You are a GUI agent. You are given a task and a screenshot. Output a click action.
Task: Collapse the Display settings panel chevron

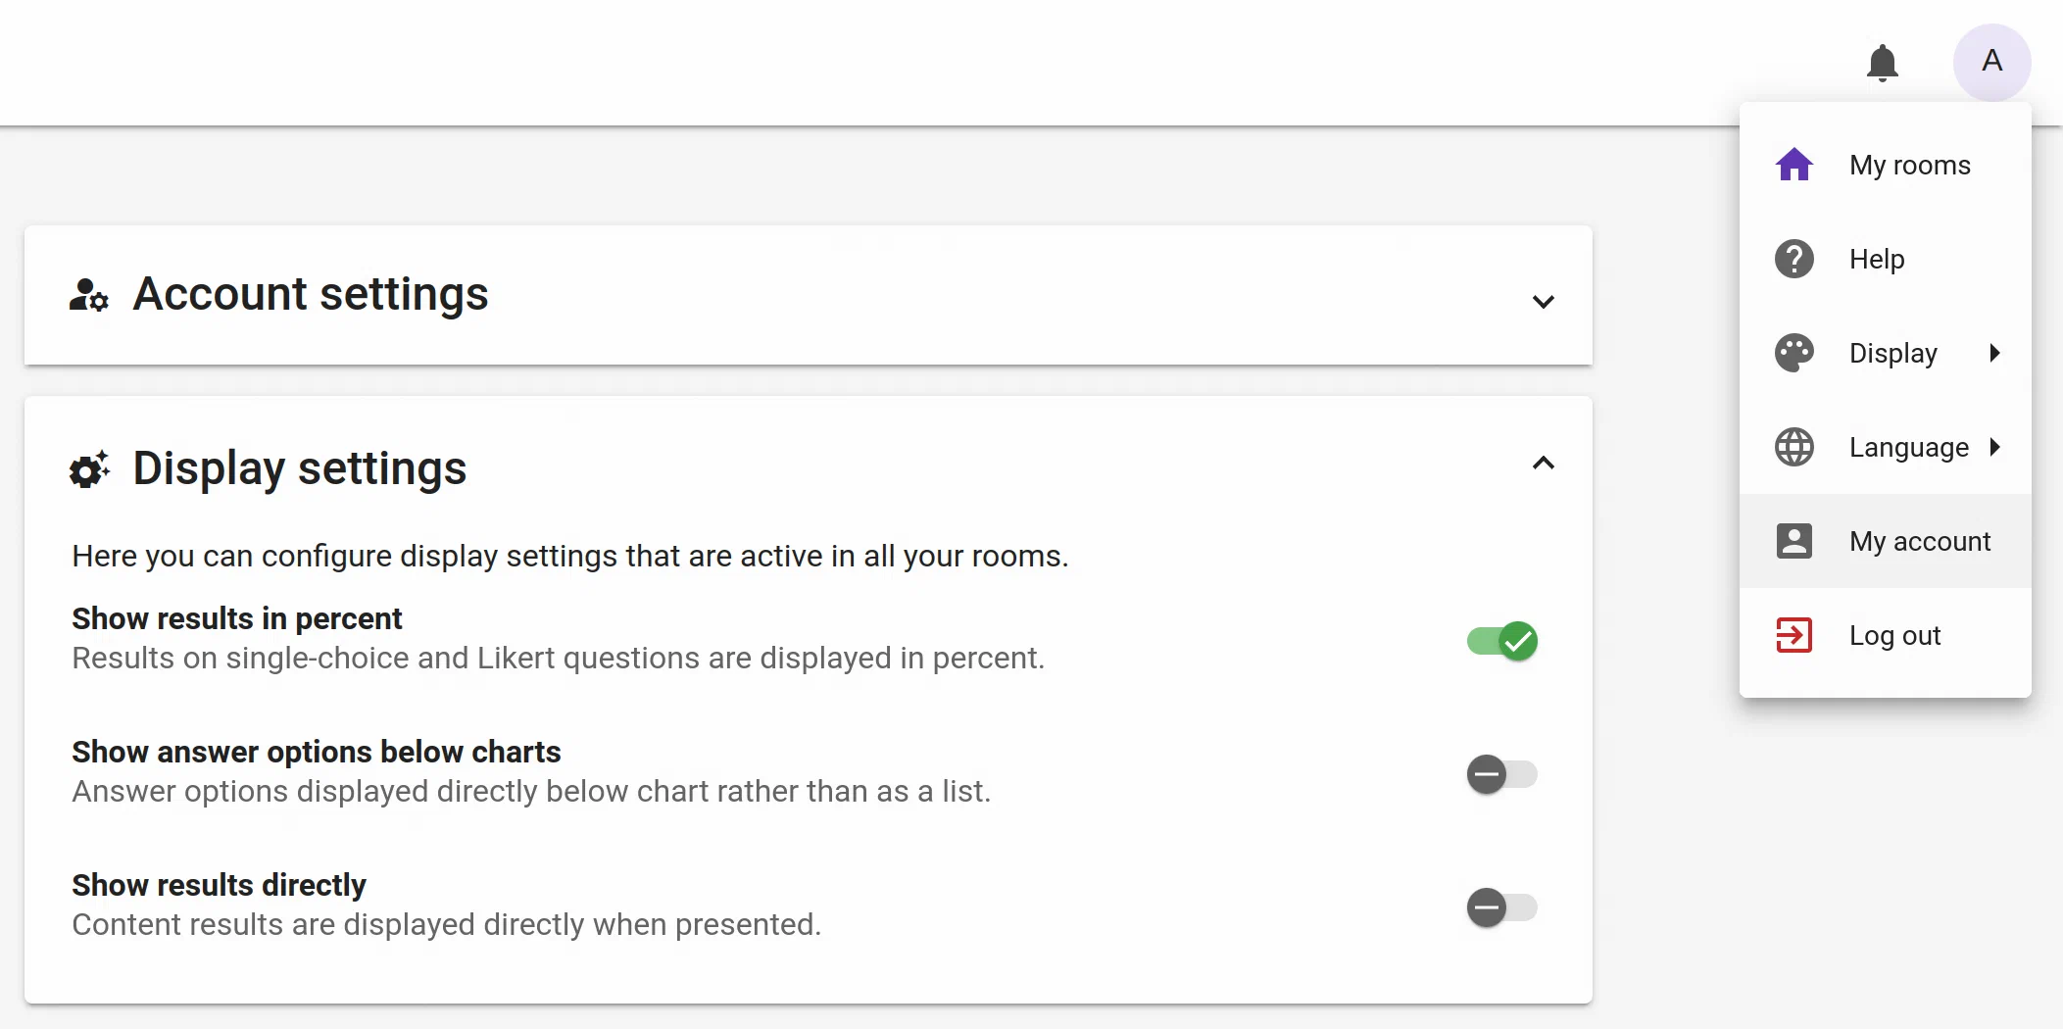point(1543,464)
